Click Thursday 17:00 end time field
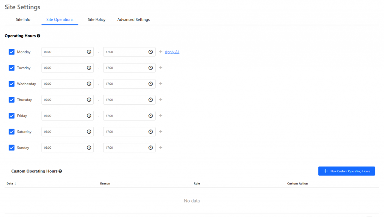 pyautogui.click(x=129, y=100)
